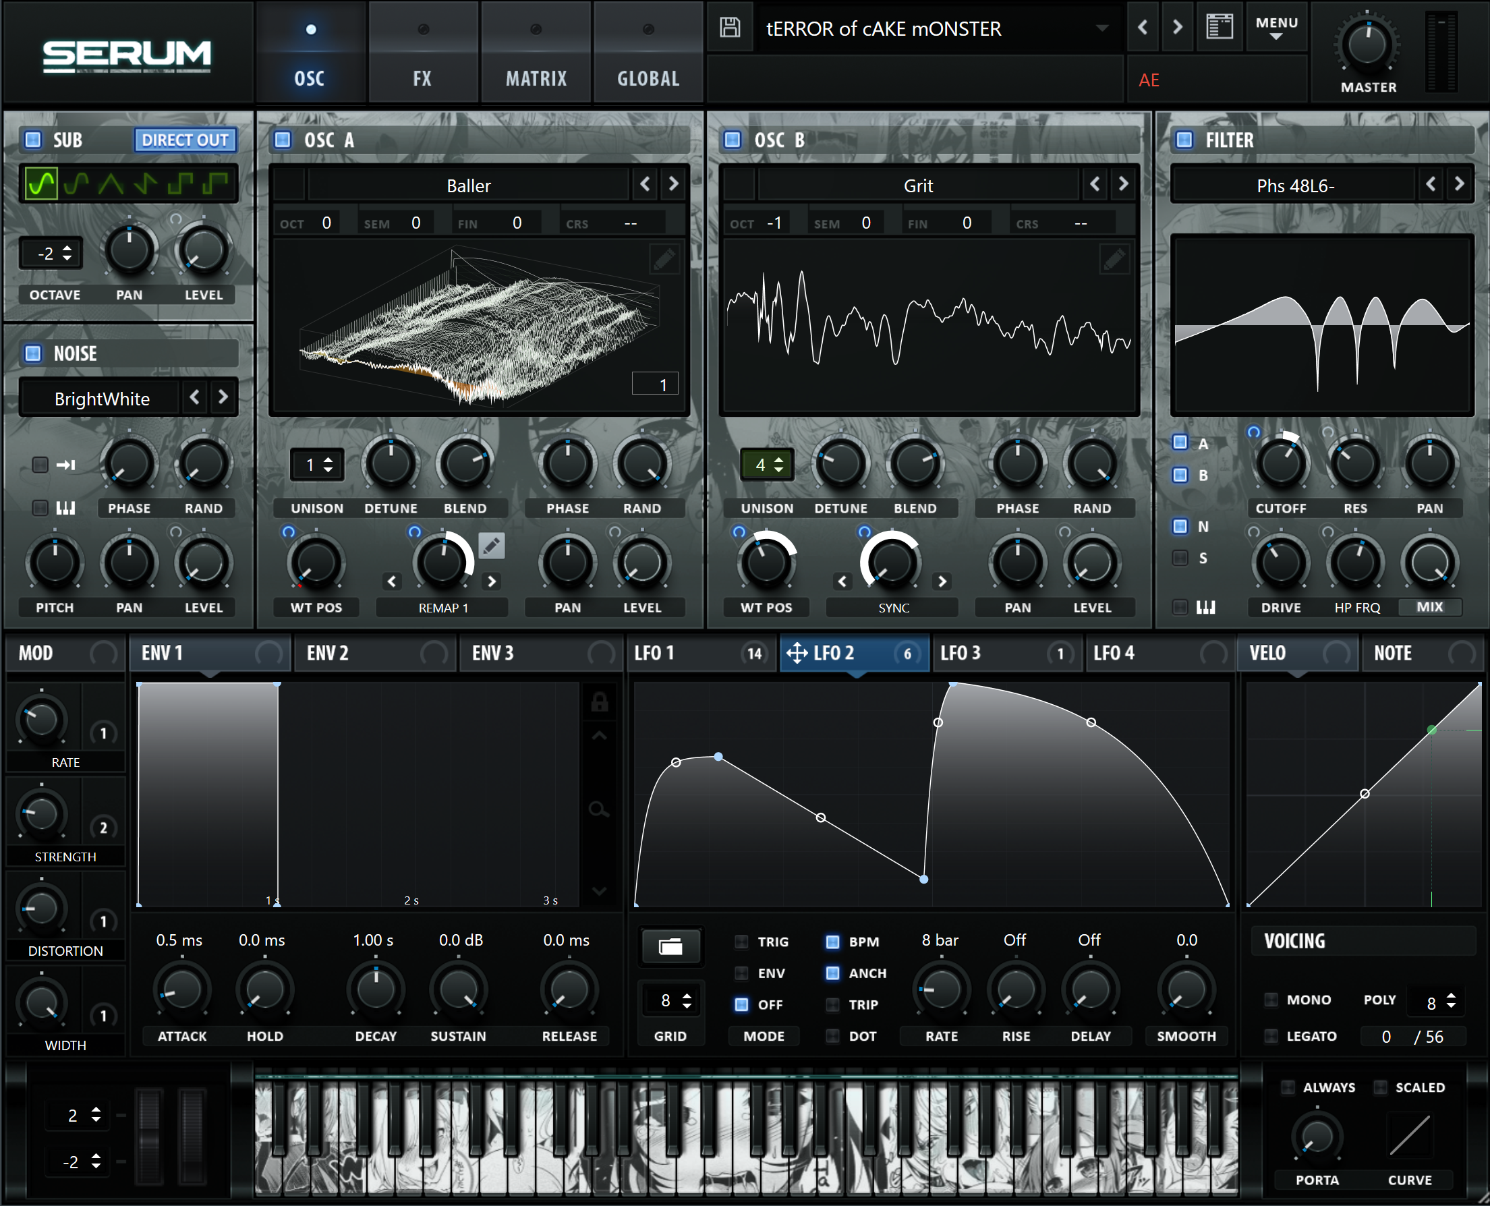Click the portamento curve display
This screenshot has height=1206, width=1490.
click(1410, 1135)
